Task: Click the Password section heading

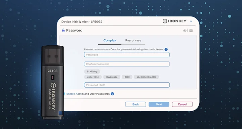Action: click(74, 30)
